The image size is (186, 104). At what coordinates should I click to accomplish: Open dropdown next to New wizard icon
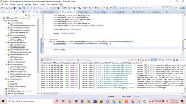coord(5,8)
